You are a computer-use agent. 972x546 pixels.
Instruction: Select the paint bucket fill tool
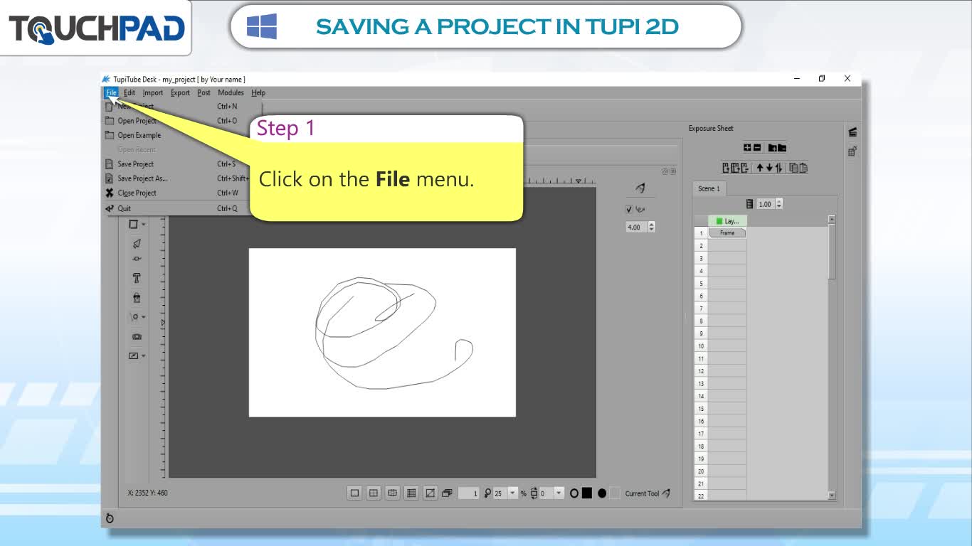[x=137, y=298]
